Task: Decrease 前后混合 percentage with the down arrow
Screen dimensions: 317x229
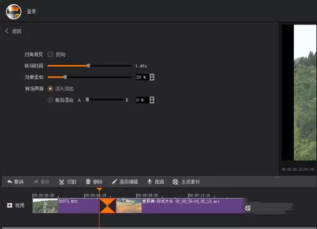Action: tap(152, 102)
